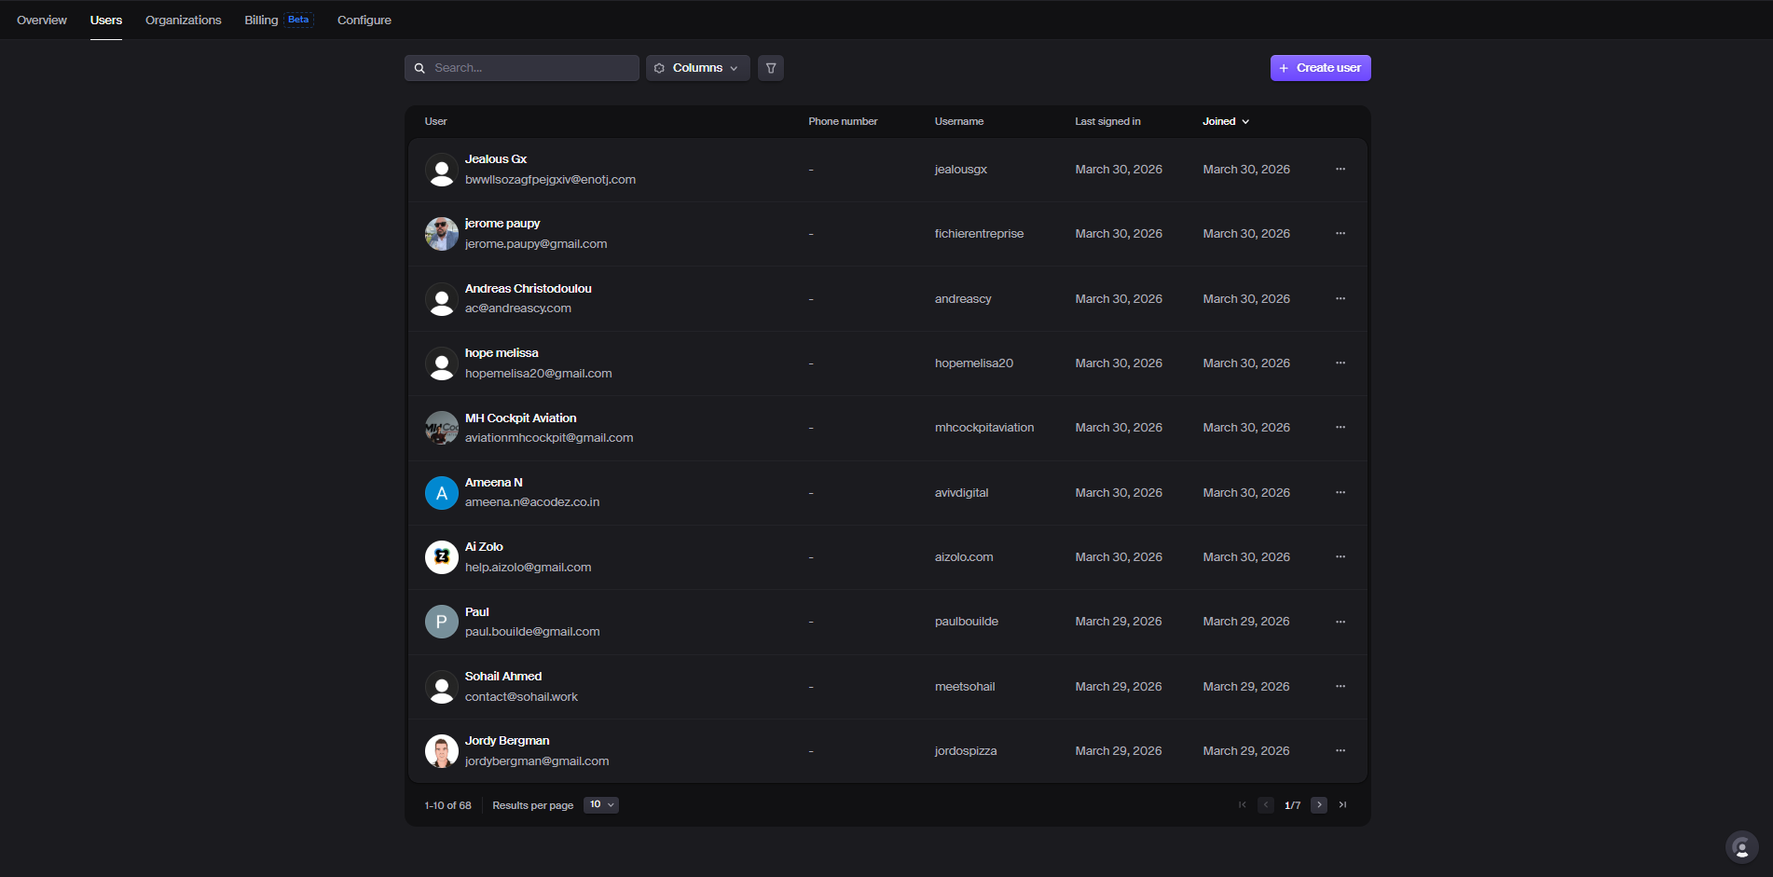Open the support chat bubble icon
This screenshot has width=1773, height=877.
(x=1740, y=847)
